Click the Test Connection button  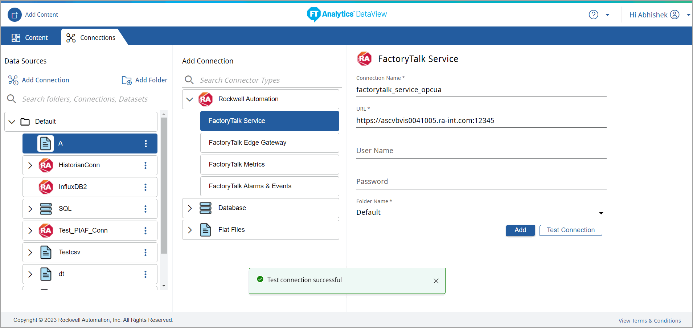point(570,230)
